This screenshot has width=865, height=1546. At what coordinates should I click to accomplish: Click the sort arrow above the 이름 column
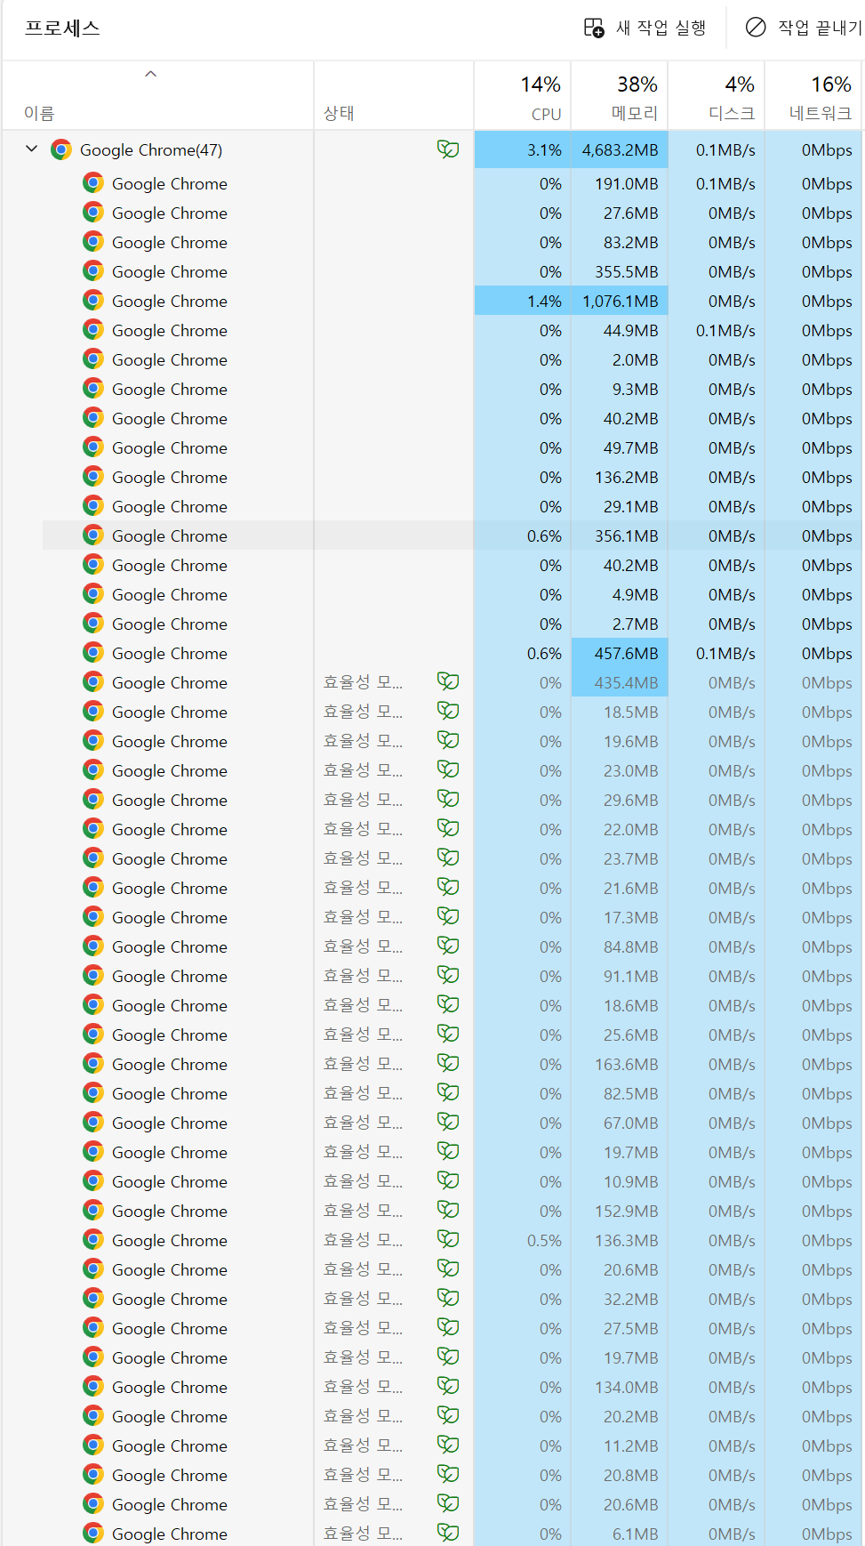(x=151, y=74)
